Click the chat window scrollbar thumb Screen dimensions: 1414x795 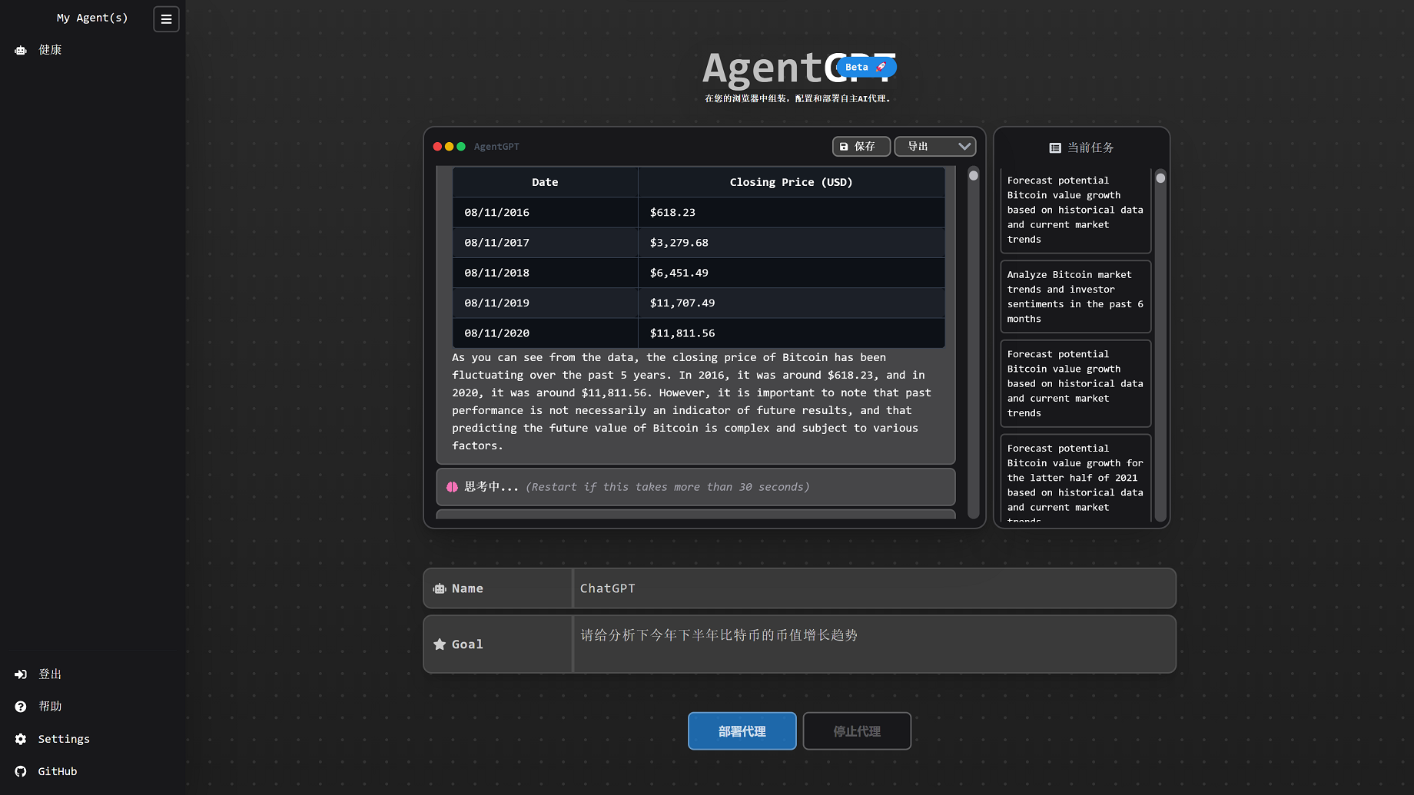tap(974, 176)
